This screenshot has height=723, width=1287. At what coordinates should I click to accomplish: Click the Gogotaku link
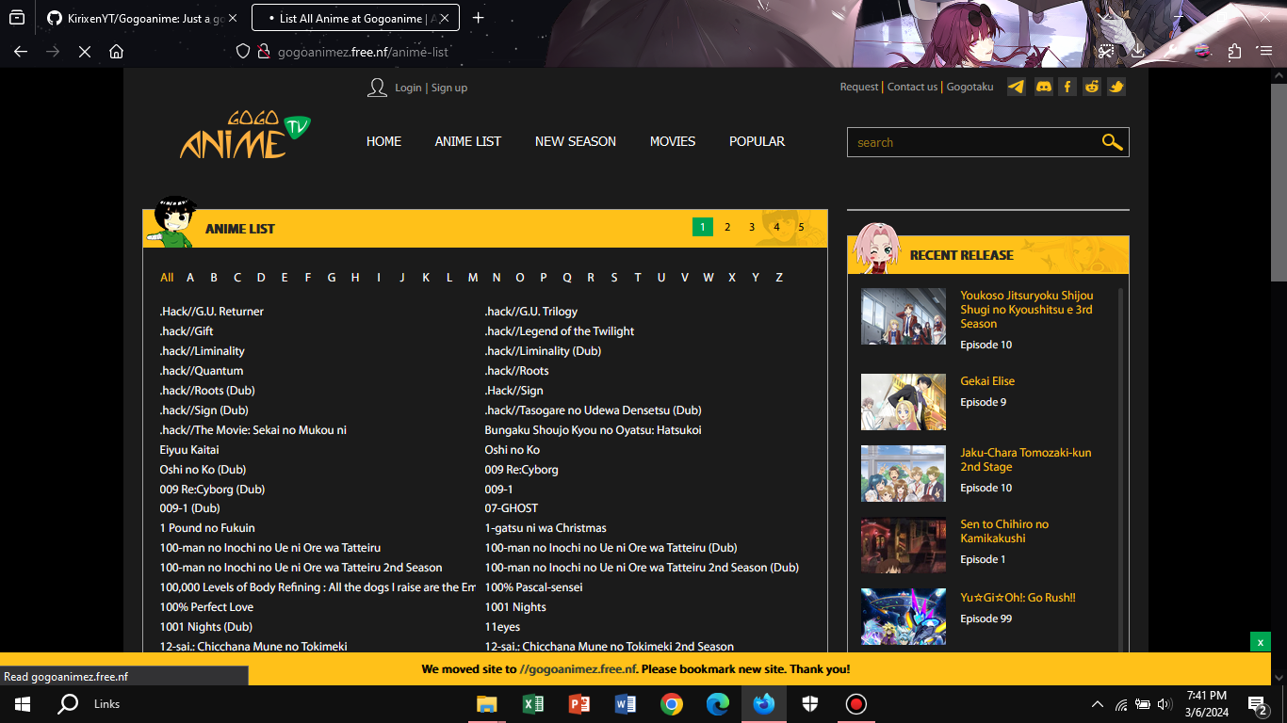click(969, 87)
